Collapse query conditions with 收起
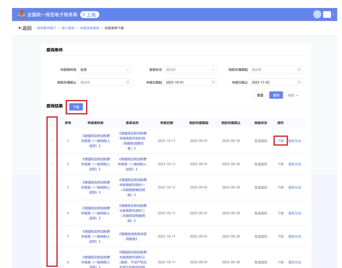Image resolution: width=342 pixels, height=268 pixels. (x=293, y=95)
